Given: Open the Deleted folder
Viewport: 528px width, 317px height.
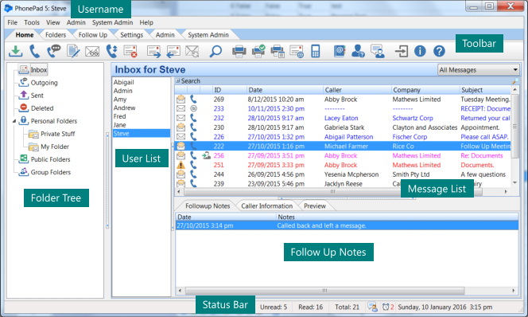Looking at the screenshot, I should click(x=42, y=108).
